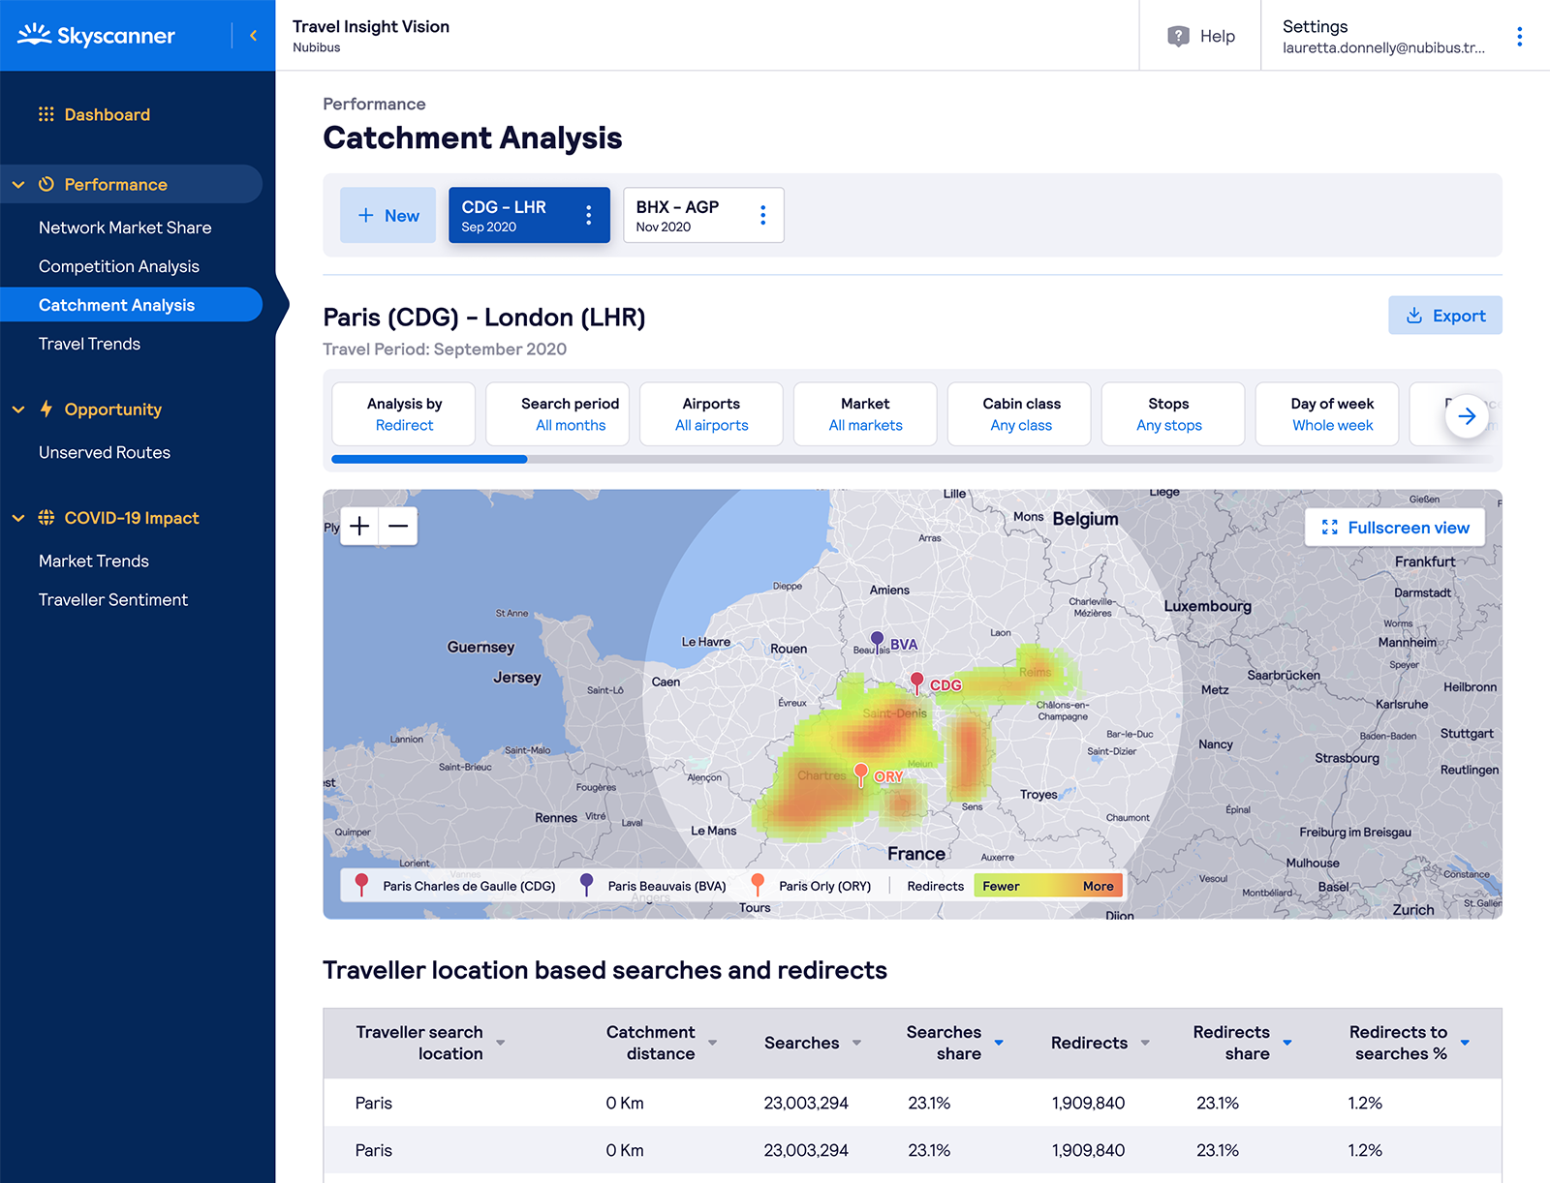Image resolution: width=1550 pixels, height=1183 pixels.
Task: Collapse the COVID-19 Impact section
Action: pyautogui.click(x=18, y=518)
